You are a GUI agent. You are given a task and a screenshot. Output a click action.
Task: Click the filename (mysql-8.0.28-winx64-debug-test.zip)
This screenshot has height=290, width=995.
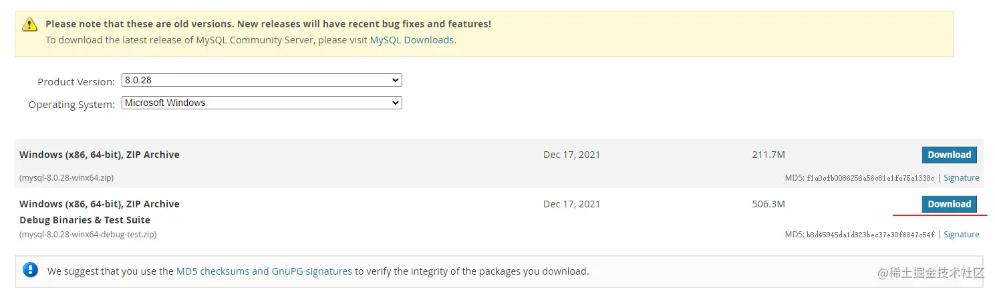click(88, 235)
